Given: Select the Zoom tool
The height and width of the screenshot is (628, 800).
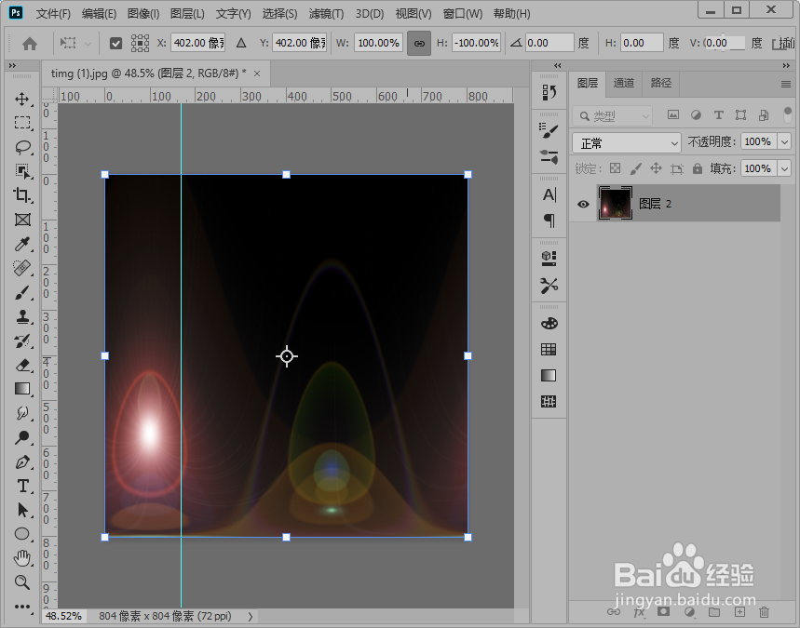Looking at the screenshot, I should [22, 582].
